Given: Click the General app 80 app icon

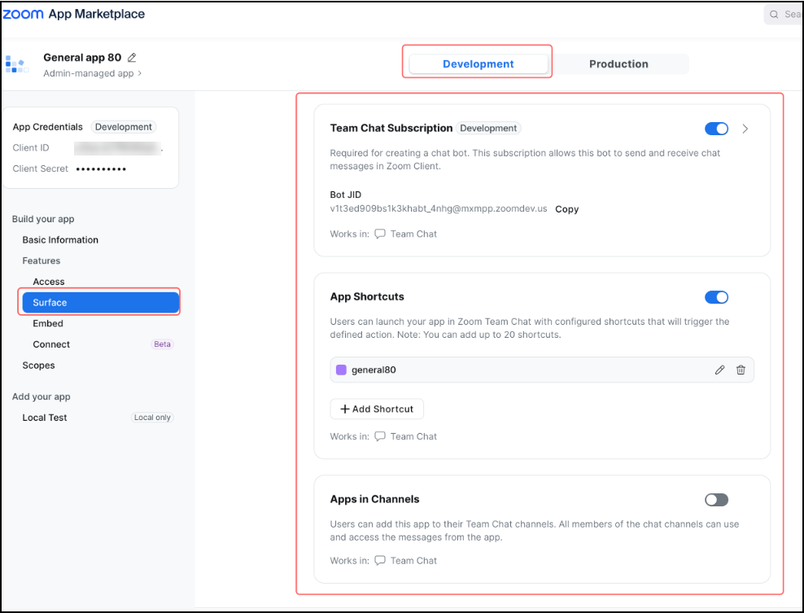Looking at the screenshot, I should pos(17,64).
